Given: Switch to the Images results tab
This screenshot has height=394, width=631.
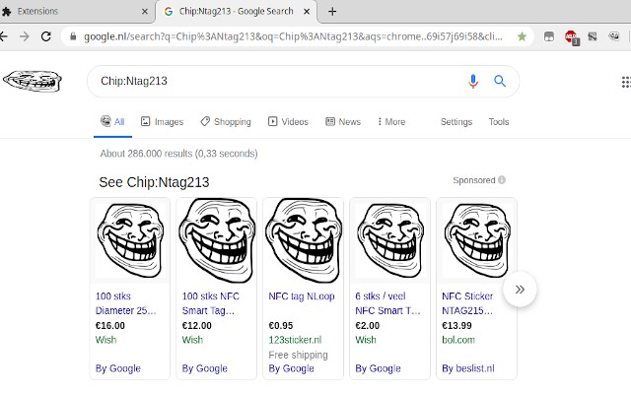Looking at the screenshot, I should (162, 122).
